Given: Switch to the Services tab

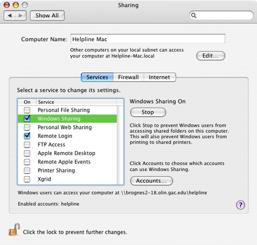Looking at the screenshot, I should pos(97,77).
